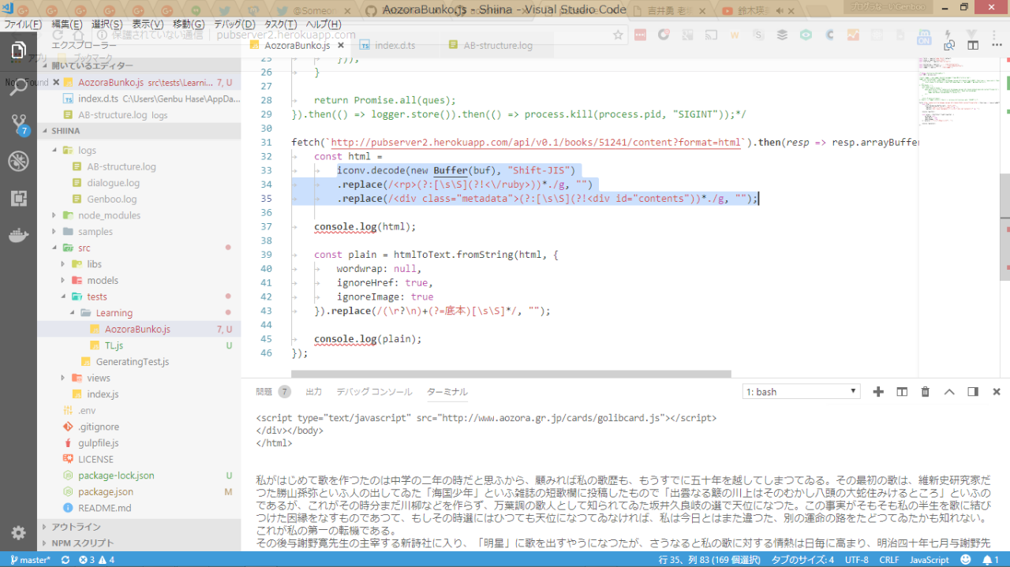1010x567 pixels.
Task: Open the Docker view in activity bar
Action: pos(18,236)
